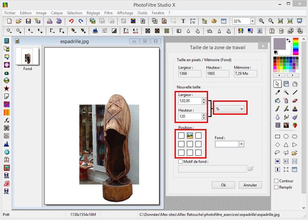Click the Text tool T icon

click(183, 21)
